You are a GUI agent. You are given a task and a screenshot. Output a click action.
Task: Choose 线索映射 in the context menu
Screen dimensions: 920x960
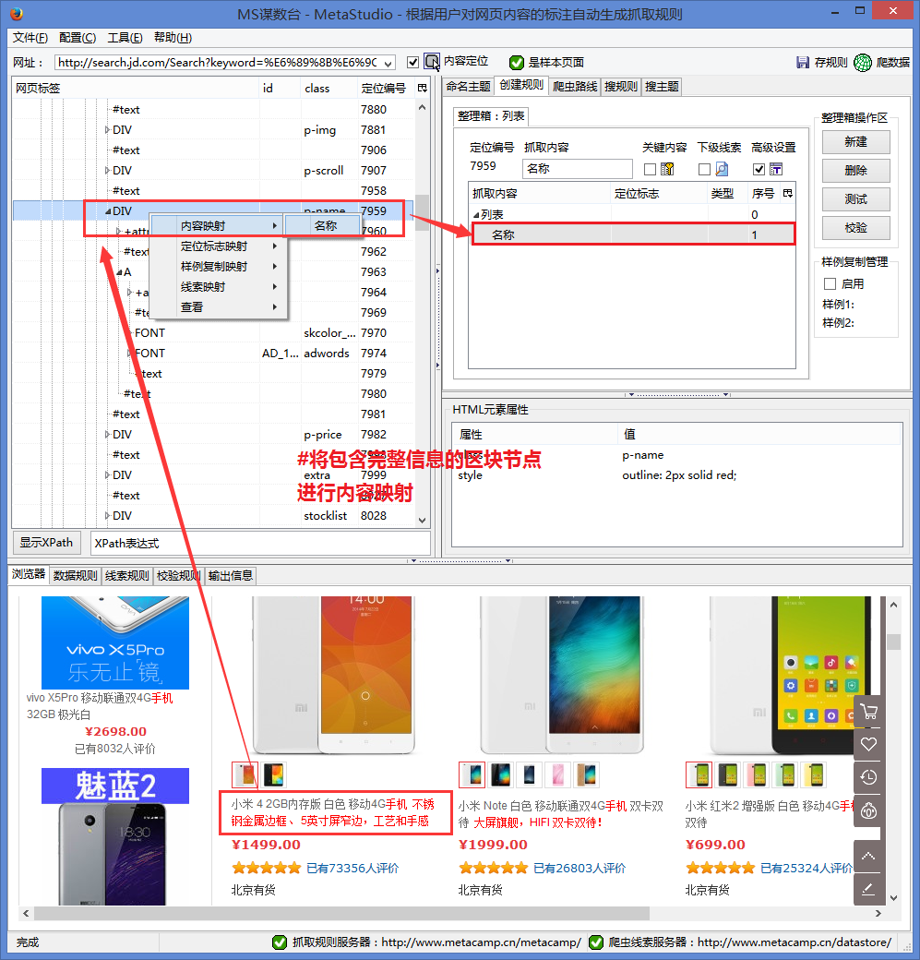[x=219, y=286]
